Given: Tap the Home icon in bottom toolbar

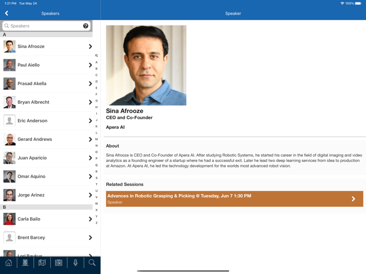Looking at the screenshot, I should coord(8,263).
